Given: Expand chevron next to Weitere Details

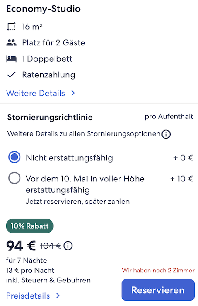Looking at the screenshot, I should (x=73, y=93).
